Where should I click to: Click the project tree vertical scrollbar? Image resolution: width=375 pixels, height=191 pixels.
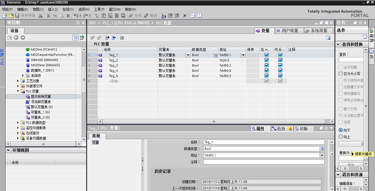[84, 80]
